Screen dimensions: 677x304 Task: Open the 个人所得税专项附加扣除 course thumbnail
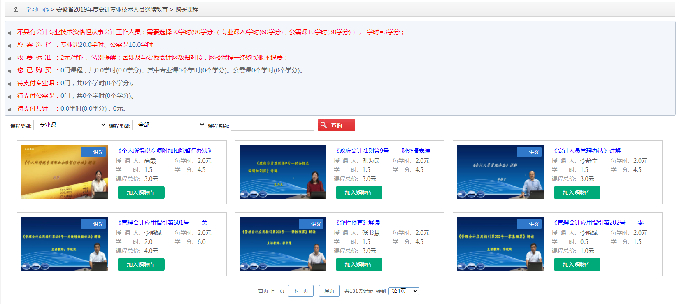(65, 172)
